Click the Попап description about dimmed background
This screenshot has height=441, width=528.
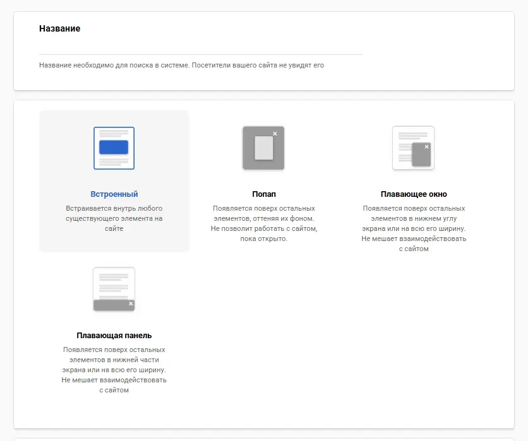coord(263,223)
